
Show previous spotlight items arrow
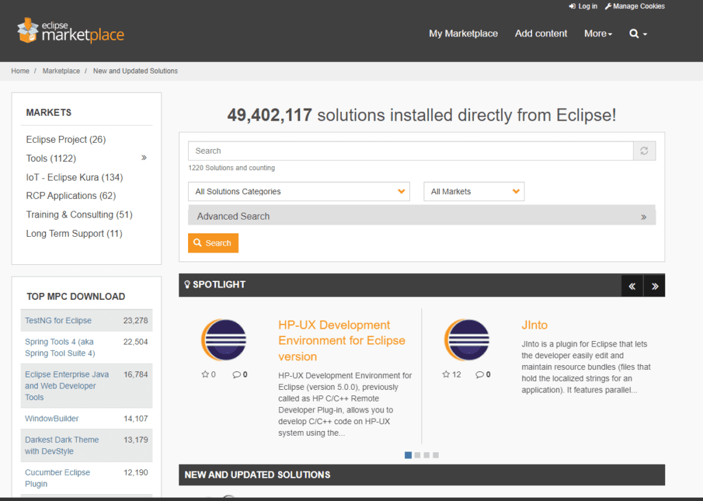tap(632, 286)
